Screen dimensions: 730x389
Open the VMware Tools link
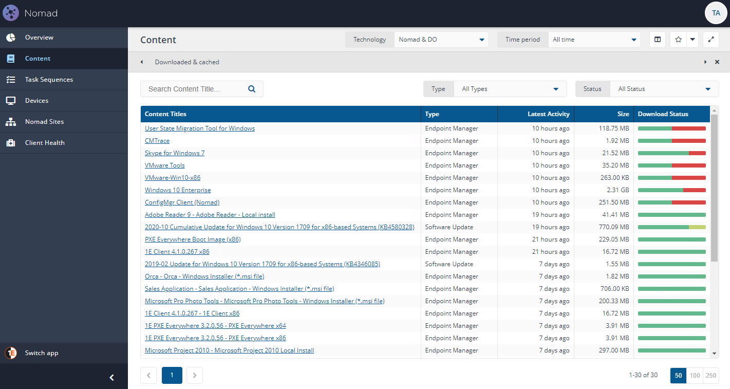(165, 165)
